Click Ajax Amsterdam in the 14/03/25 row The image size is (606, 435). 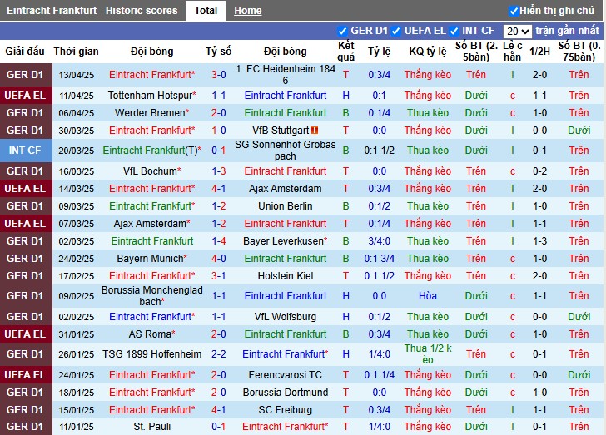click(286, 189)
